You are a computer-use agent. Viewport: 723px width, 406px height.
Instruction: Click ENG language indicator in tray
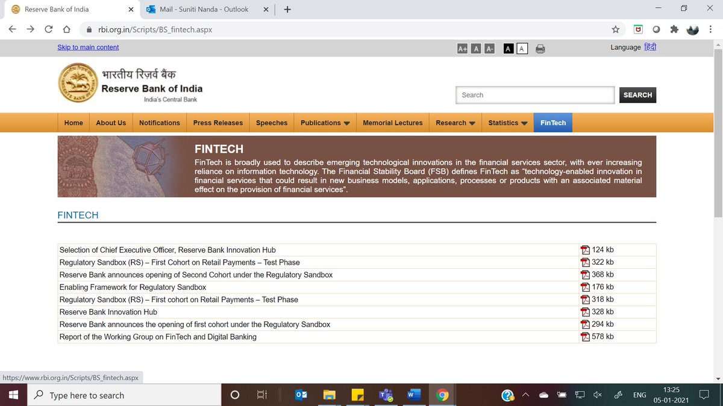pos(640,395)
